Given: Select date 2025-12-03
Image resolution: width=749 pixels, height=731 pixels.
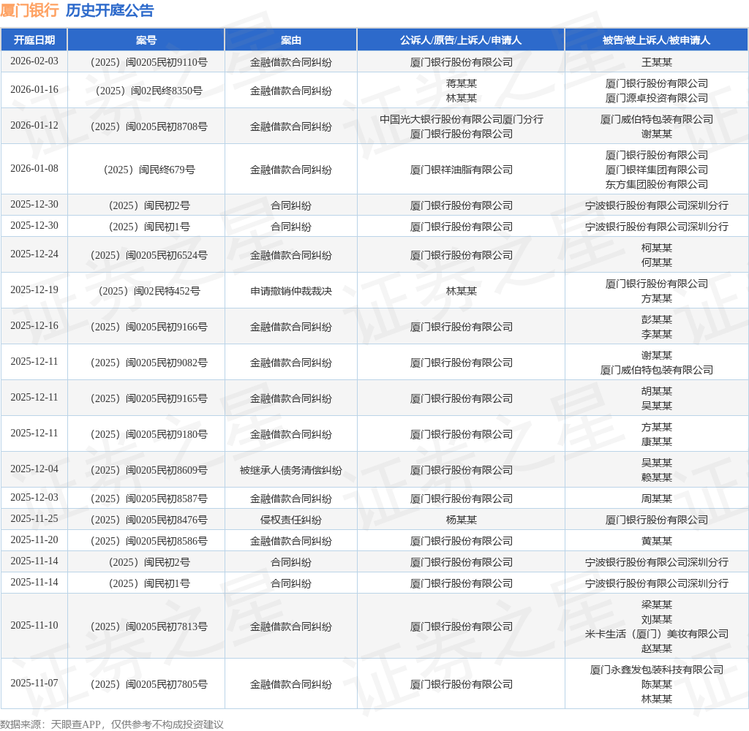Looking at the screenshot, I should tap(34, 498).
